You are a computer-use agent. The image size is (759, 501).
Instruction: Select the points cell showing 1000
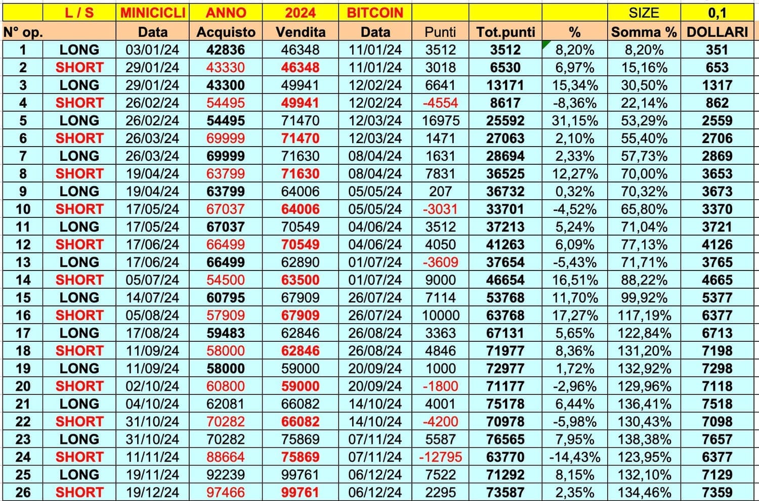[440, 368]
